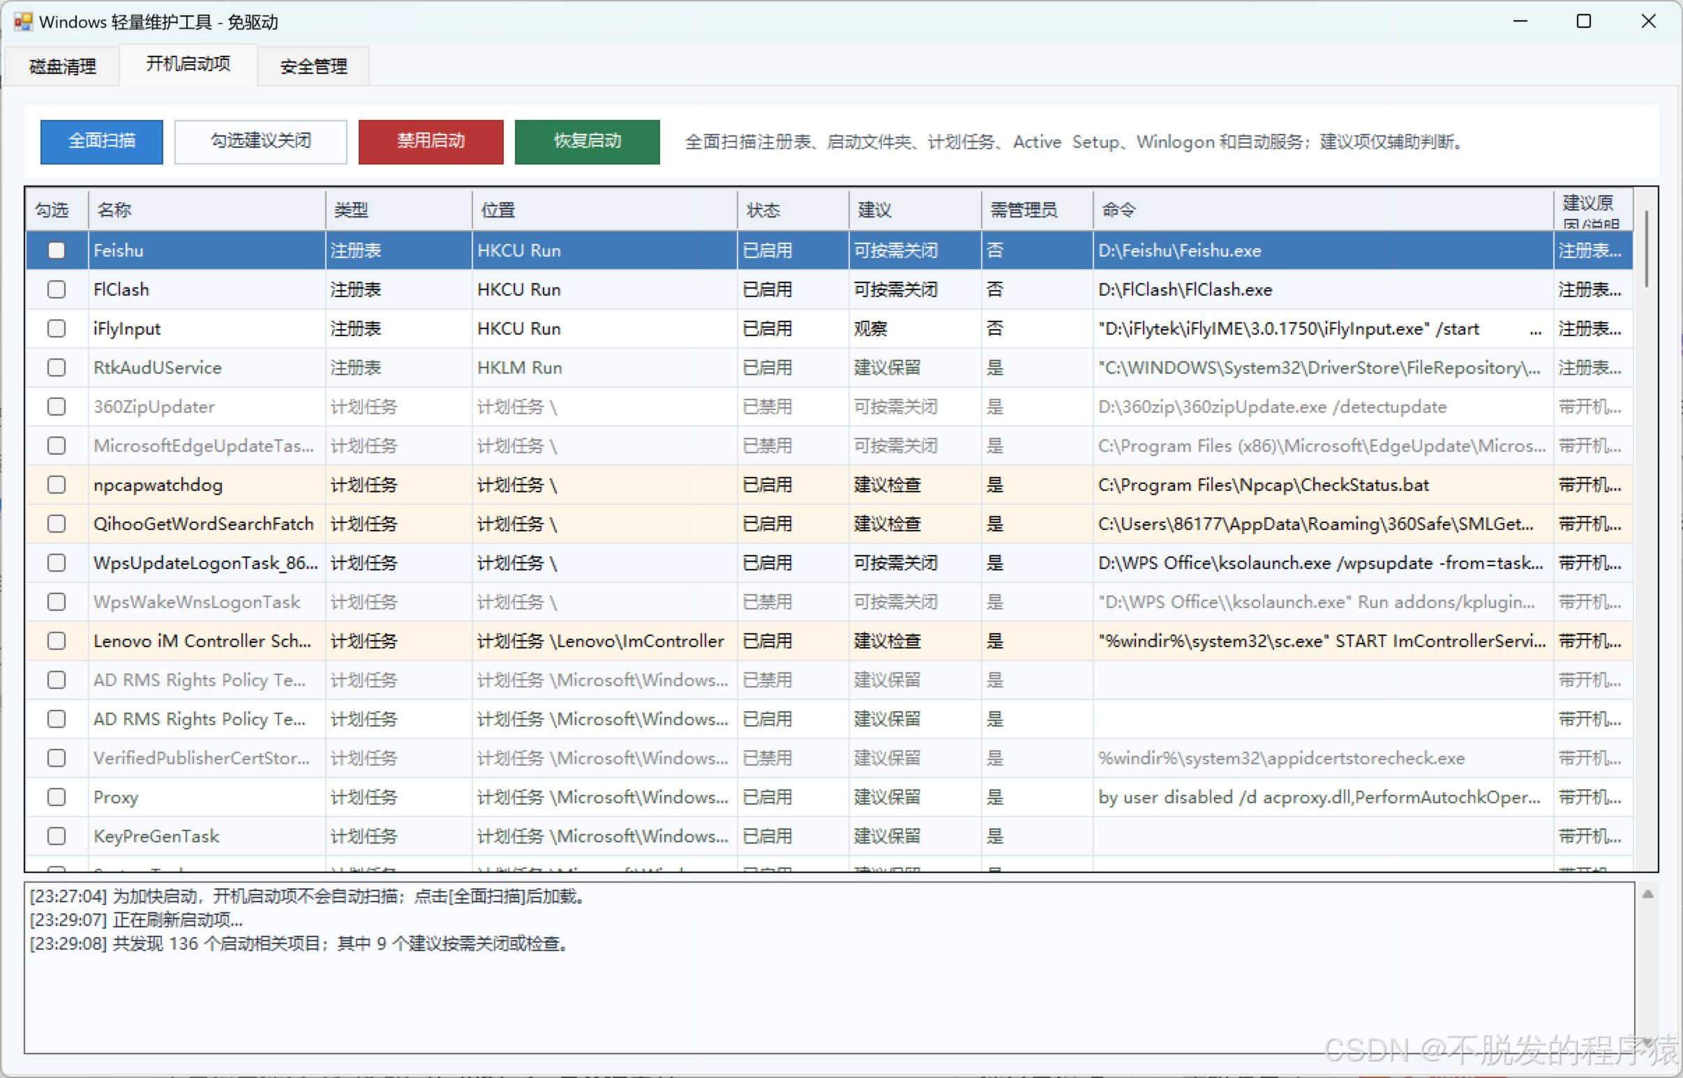Select the 开机启动项 tab
This screenshot has width=1683, height=1078.
[188, 64]
